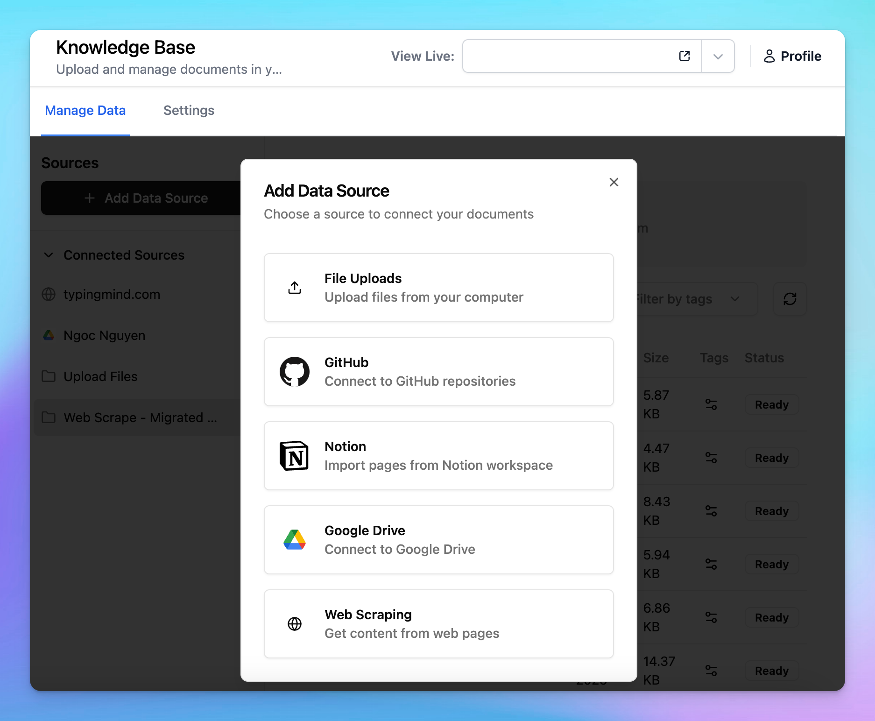This screenshot has height=721, width=875.
Task: Click the globe icon next to typingmind.com
Action: tap(49, 294)
